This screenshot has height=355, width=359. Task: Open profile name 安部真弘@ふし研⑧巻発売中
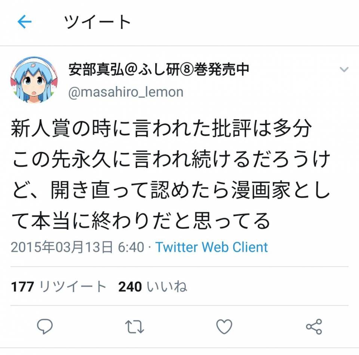click(159, 70)
